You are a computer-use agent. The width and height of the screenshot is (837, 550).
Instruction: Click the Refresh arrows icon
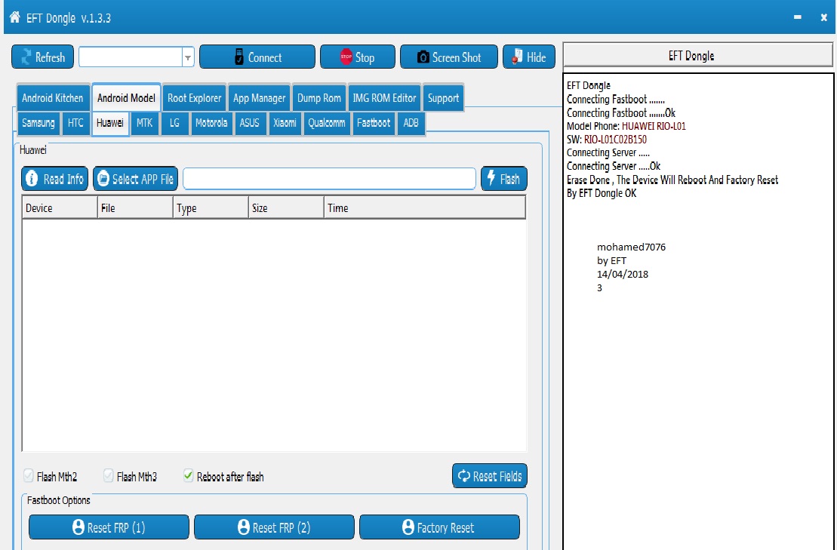(26, 57)
